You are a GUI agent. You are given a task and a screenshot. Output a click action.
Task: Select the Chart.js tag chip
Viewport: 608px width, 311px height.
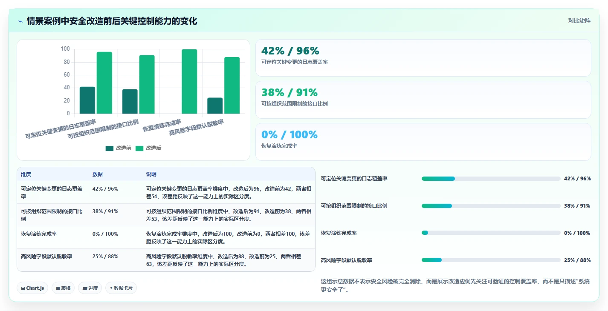click(x=33, y=288)
